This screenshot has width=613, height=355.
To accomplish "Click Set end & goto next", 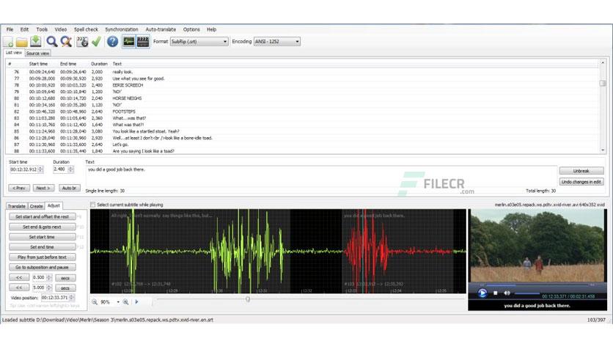I will (43, 227).
